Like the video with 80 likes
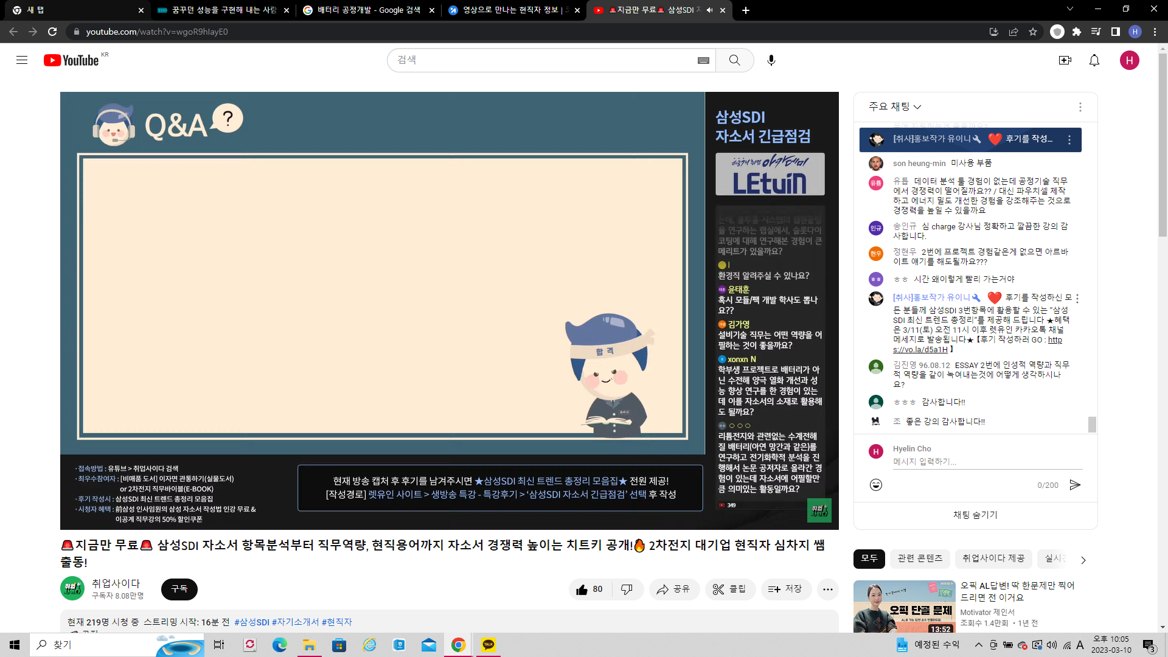The image size is (1168, 657). (x=589, y=589)
